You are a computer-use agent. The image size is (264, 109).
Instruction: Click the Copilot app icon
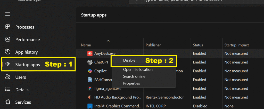coord(90,71)
